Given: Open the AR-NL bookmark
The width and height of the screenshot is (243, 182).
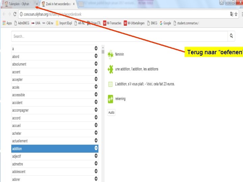Looking at the screenshot, I should pos(80,23).
